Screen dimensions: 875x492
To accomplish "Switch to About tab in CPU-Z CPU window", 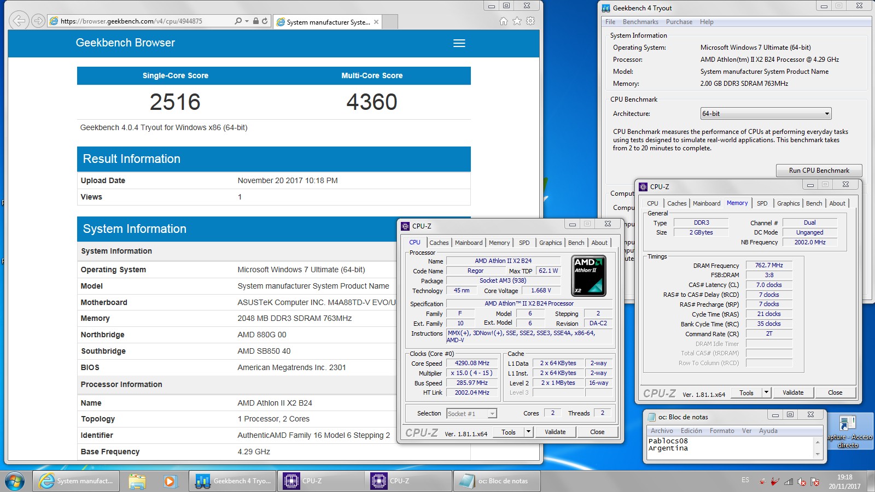I will 599,243.
